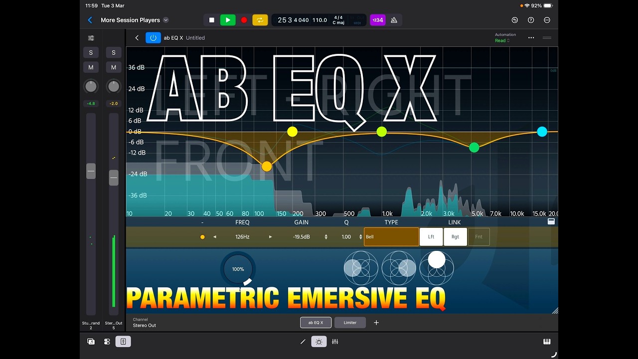638x359 pixels.
Task: Open the Bell filter type dropdown
Action: pyautogui.click(x=391, y=237)
